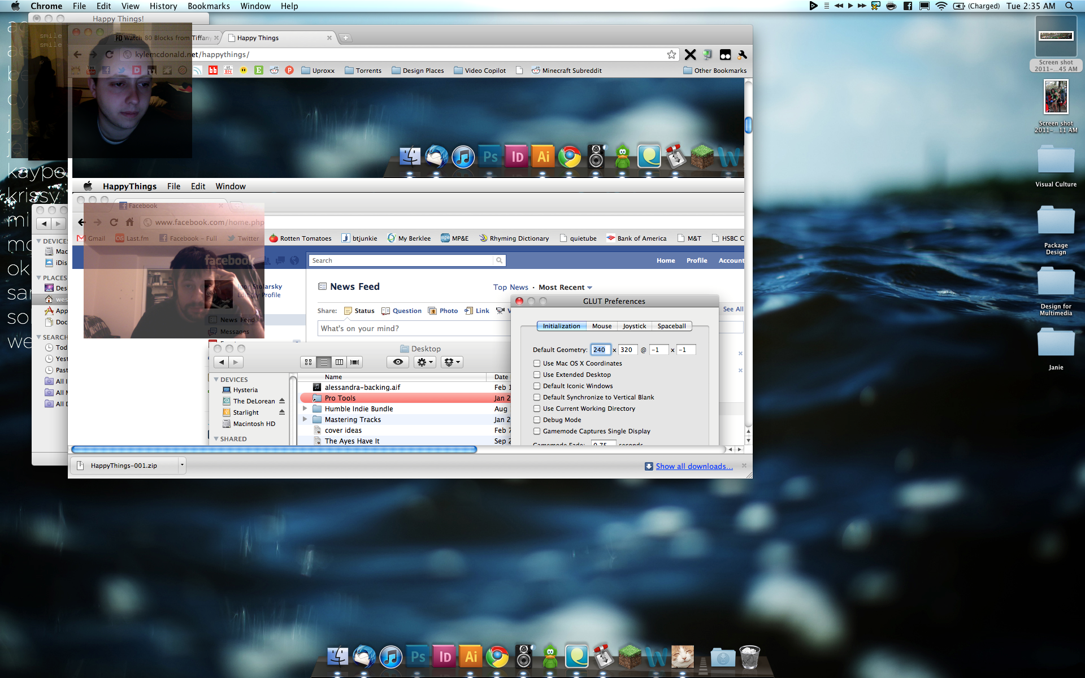
Task: Click the Facebook icon in menu bar
Action: pyautogui.click(x=908, y=6)
